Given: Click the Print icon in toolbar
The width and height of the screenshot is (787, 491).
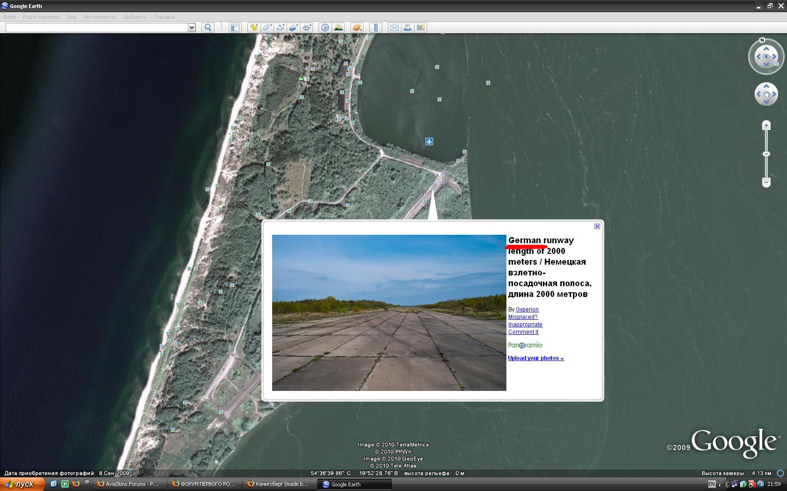Looking at the screenshot, I should pyautogui.click(x=407, y=28).
